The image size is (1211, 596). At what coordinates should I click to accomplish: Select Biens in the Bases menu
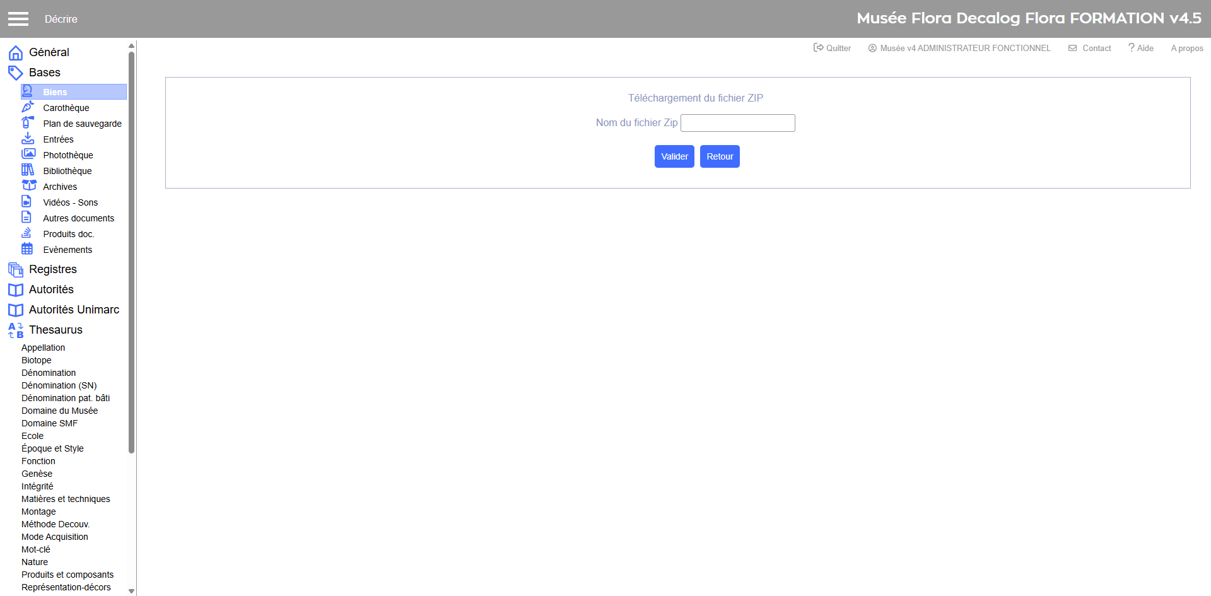(x=55, y=92)
